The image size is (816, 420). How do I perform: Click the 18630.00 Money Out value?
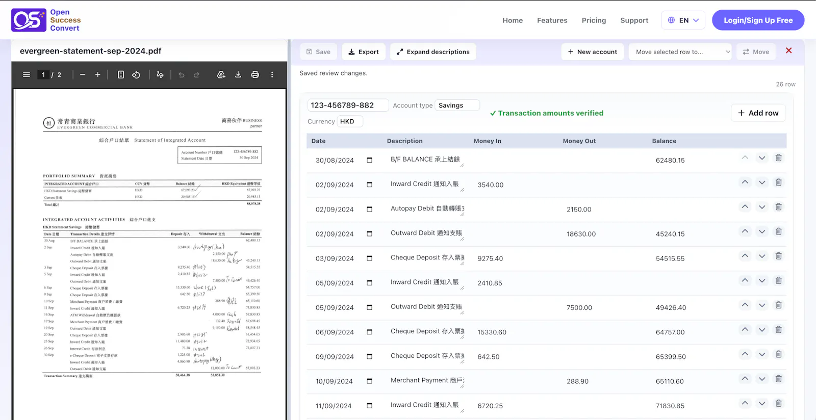pos(581,234)
